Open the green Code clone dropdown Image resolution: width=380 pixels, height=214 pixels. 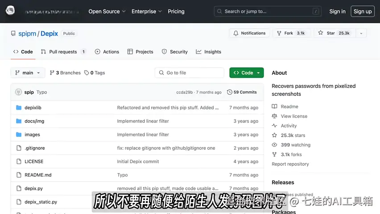tap(247, 73)
